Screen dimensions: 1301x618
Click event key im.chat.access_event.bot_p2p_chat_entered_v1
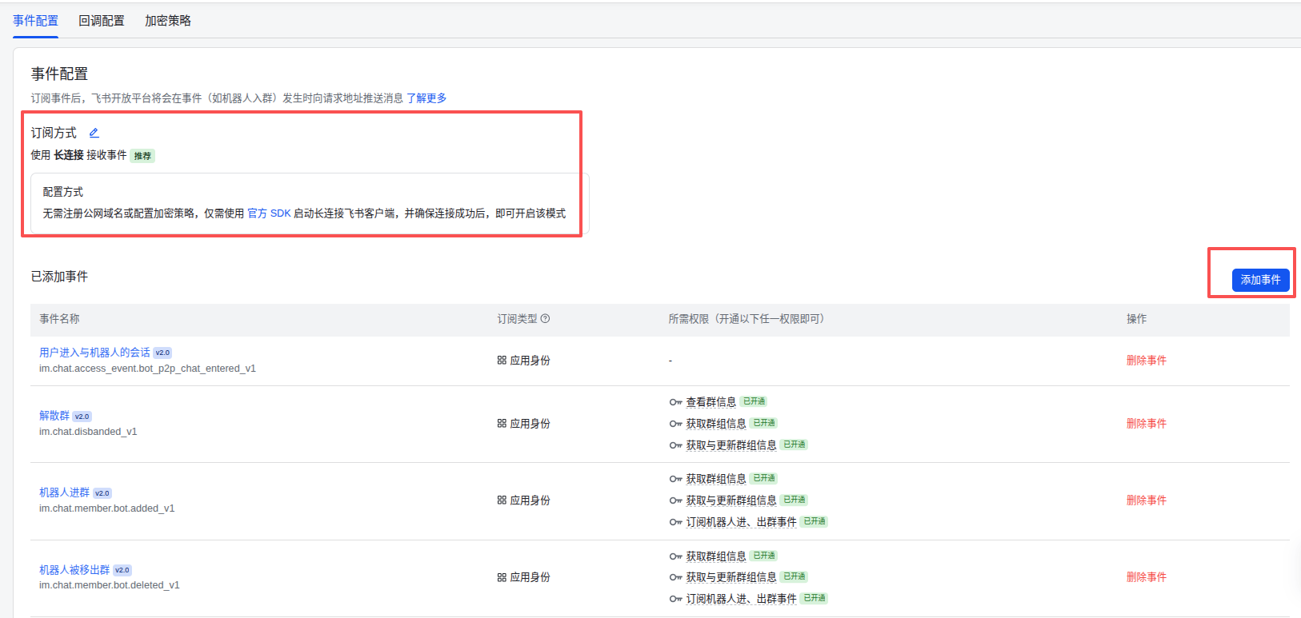pos(147,369)
